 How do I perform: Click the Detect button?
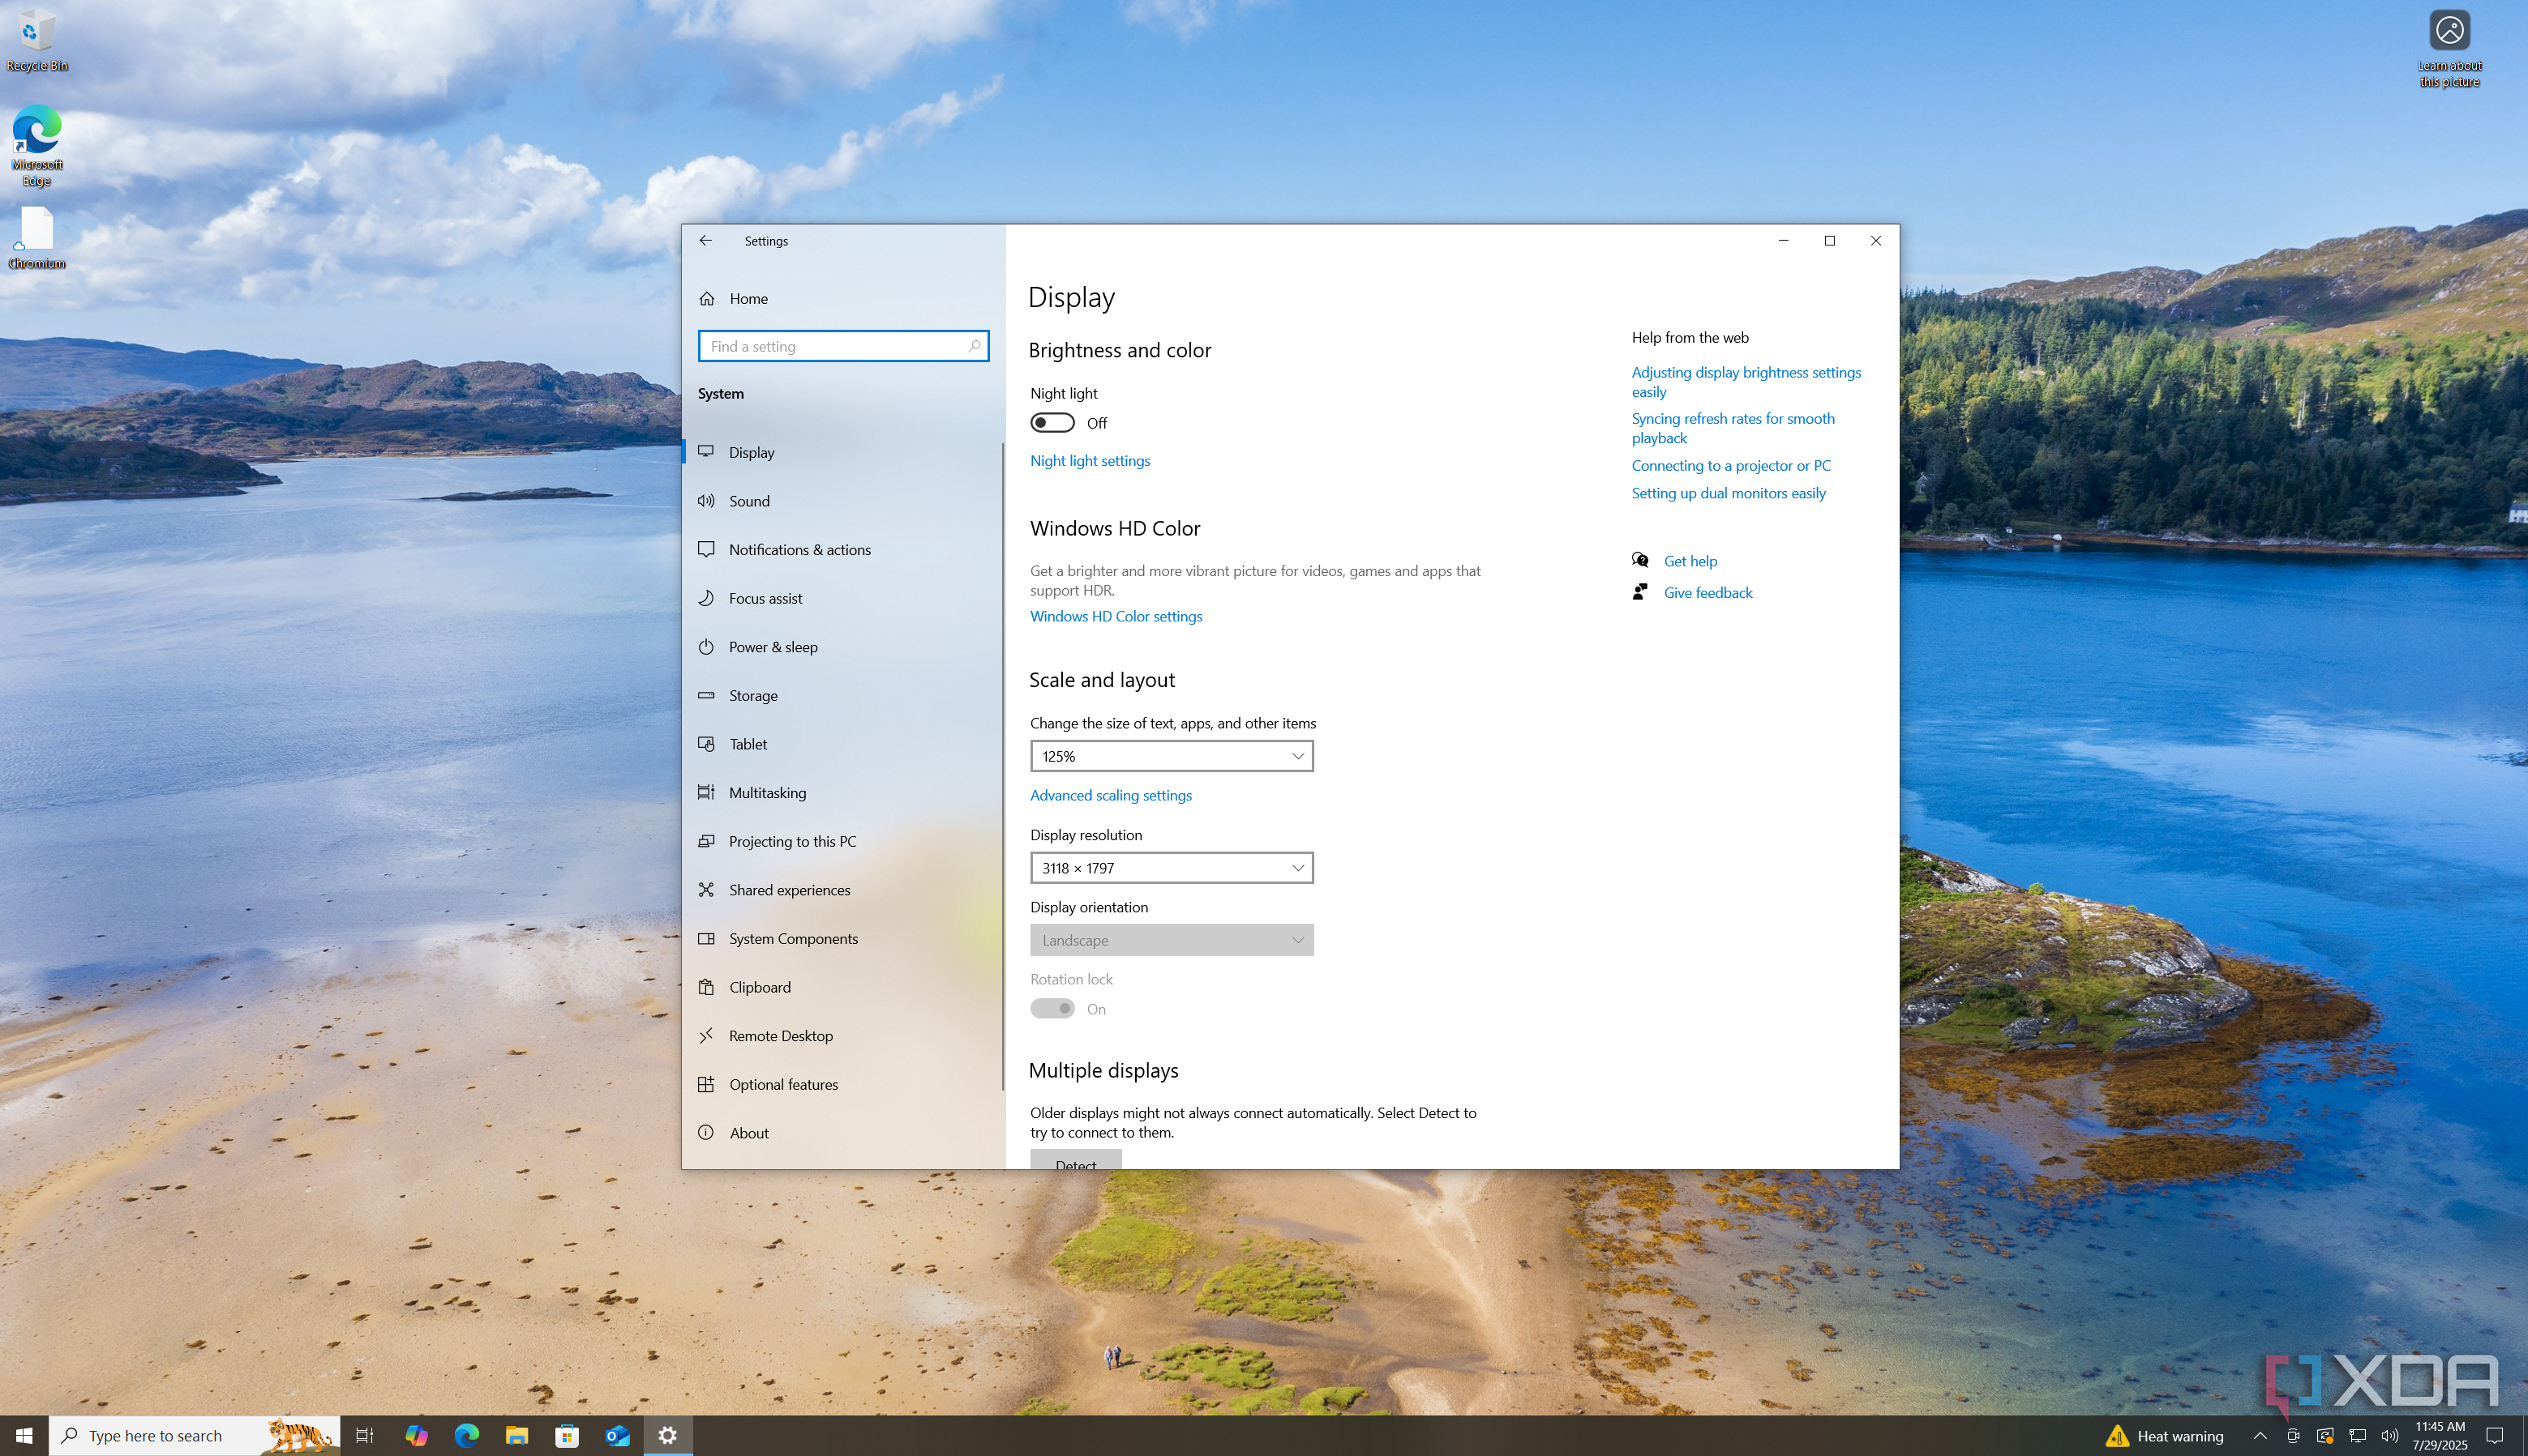(x=1075, y=1160)
